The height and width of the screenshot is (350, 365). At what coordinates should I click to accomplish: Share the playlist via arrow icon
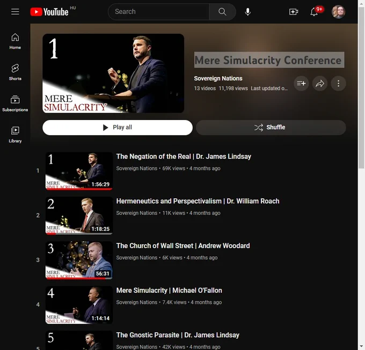(x=320, y=83)
